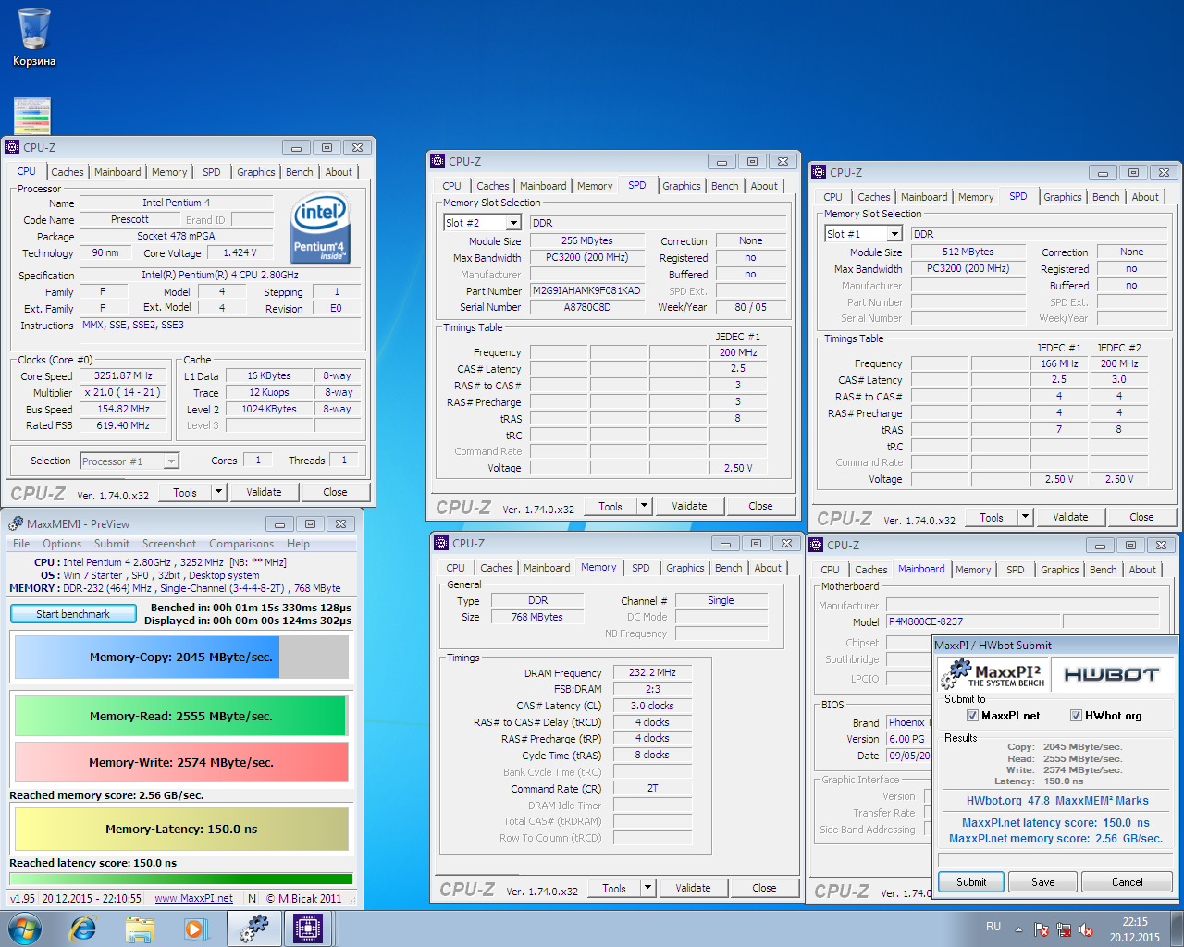Show hidden tray icons arrow
1184x947 pixels.
[x=1018, y=929]
